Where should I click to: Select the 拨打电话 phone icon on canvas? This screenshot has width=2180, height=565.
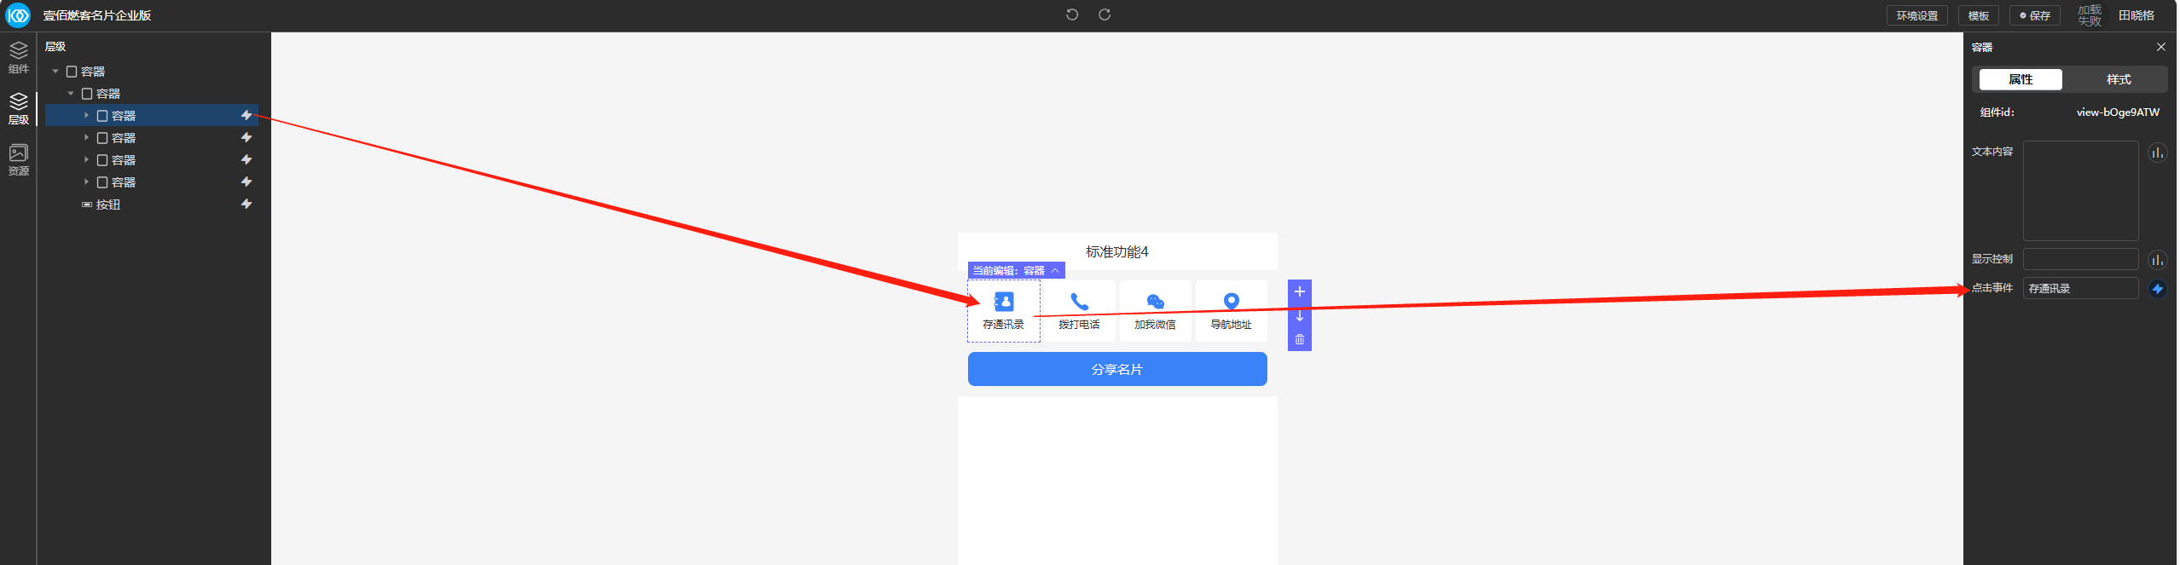click(x=1079, y=302)
